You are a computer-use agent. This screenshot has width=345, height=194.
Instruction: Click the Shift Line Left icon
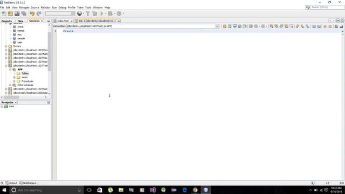point(314,26)
